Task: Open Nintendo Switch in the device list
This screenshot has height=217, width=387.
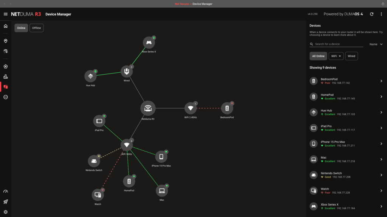Action: tap(346, 175)
